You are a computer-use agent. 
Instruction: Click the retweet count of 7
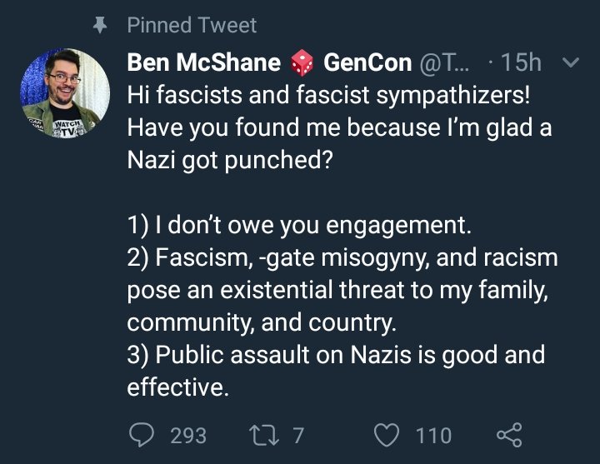click(297, 435)
